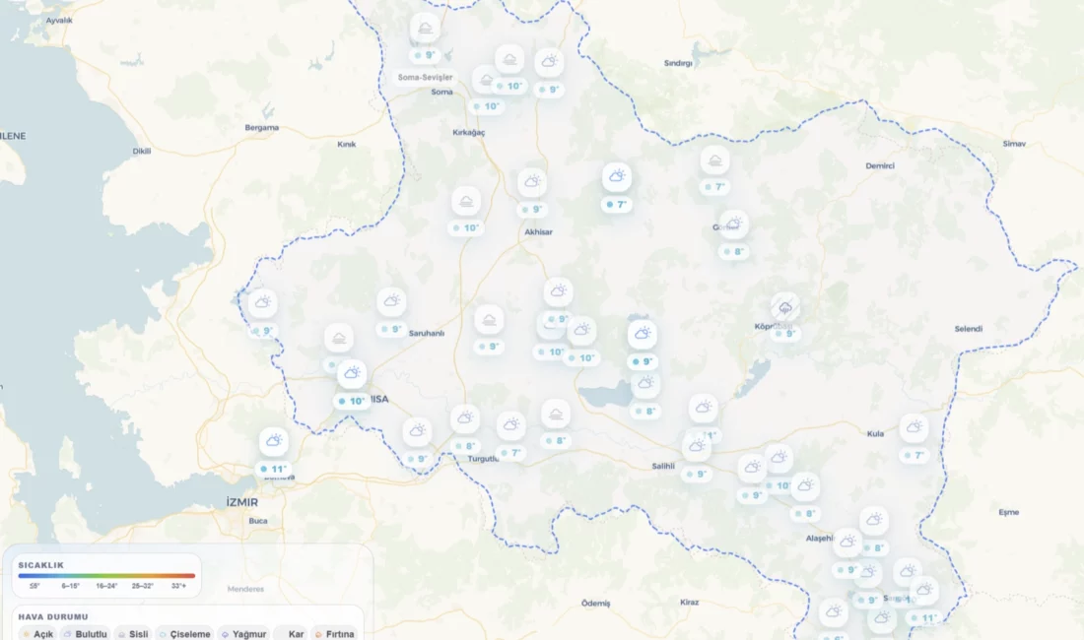
Task: Click the Sıcaklık temperature gradient bar
Action: click(106, 576)
